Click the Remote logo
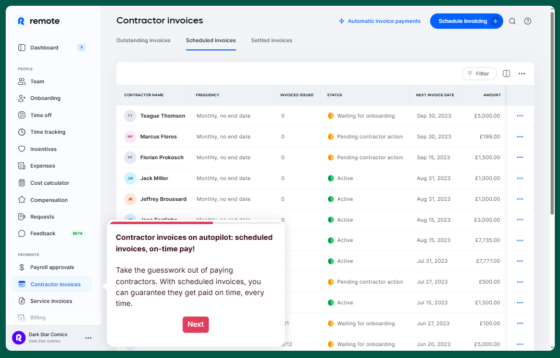This screenshot has width=560, height=358. 39,21
